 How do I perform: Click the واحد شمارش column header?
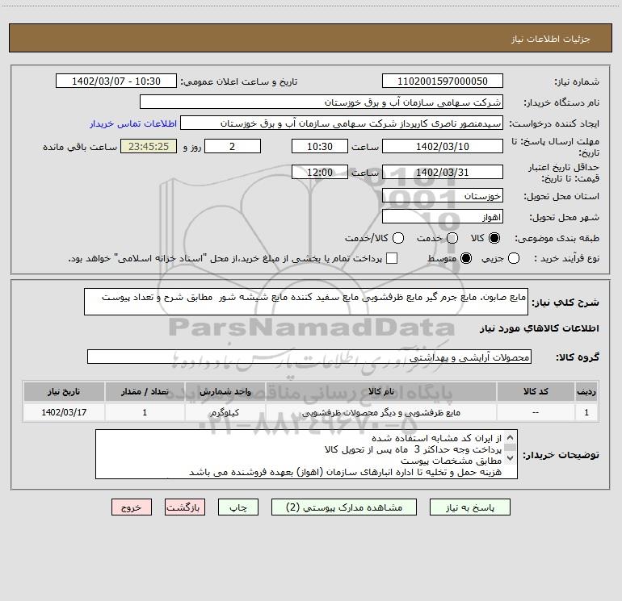(225, 391)
